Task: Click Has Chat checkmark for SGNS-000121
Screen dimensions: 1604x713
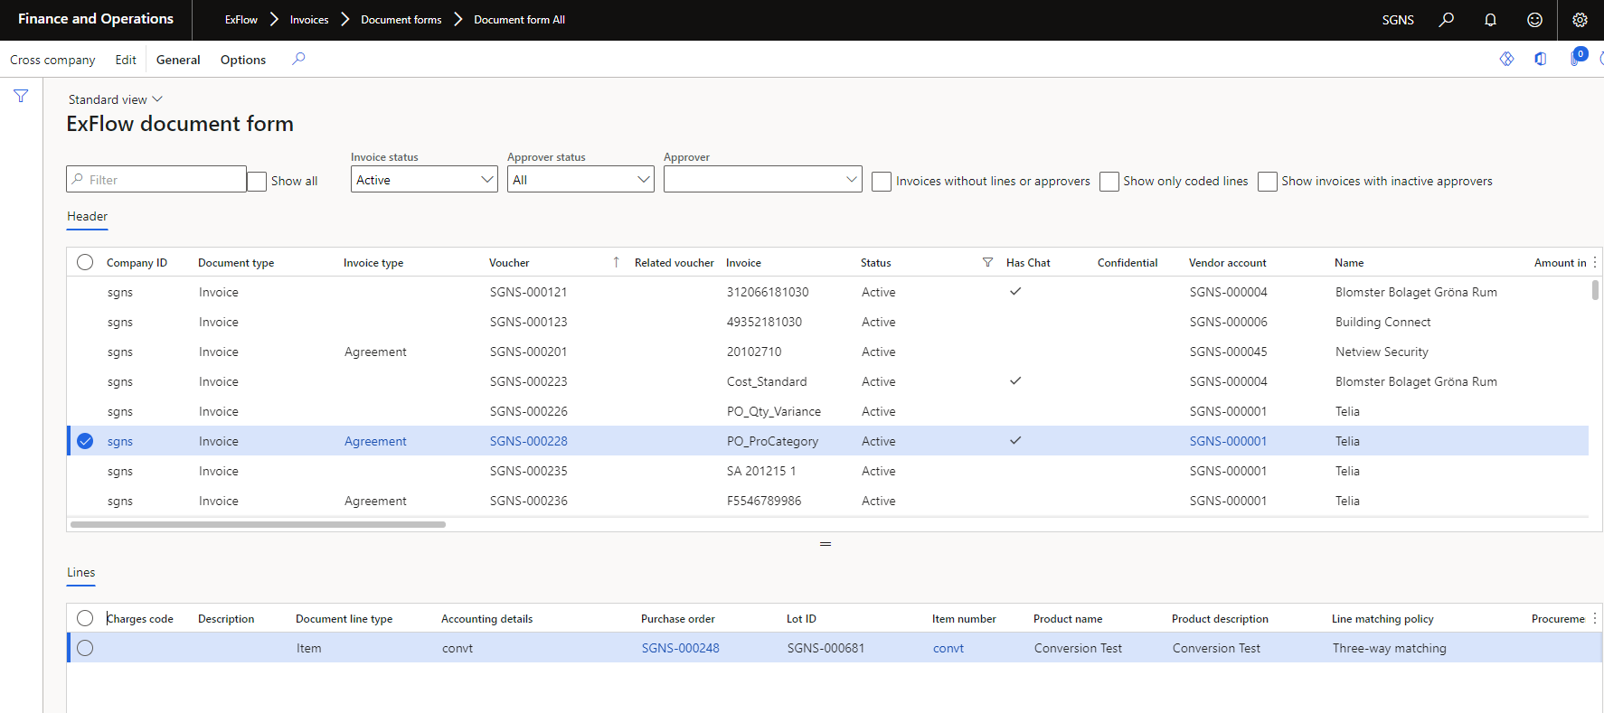Action: coord(1015,291)
